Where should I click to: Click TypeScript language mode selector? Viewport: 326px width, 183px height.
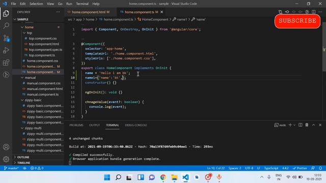point(271,168)
